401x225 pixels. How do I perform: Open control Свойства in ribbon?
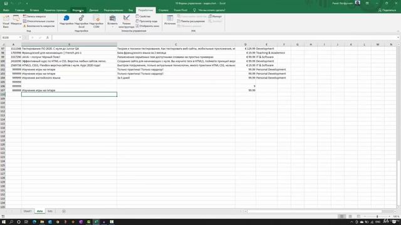tap(143, 16)
